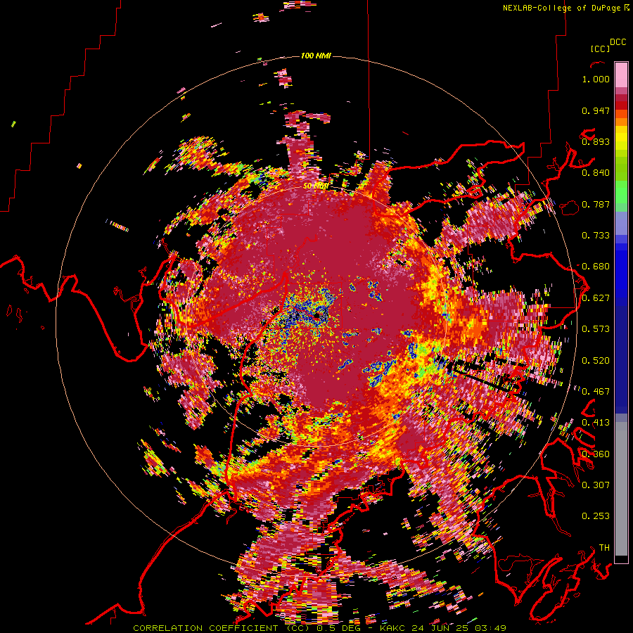Click the bright green segment of the color bar
633x633 pixels.
point(621,192)
